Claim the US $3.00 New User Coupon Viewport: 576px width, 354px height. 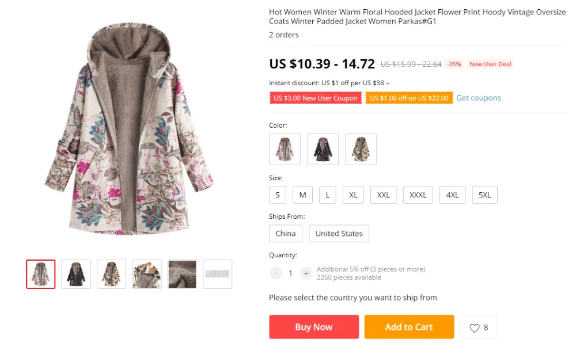316,98
